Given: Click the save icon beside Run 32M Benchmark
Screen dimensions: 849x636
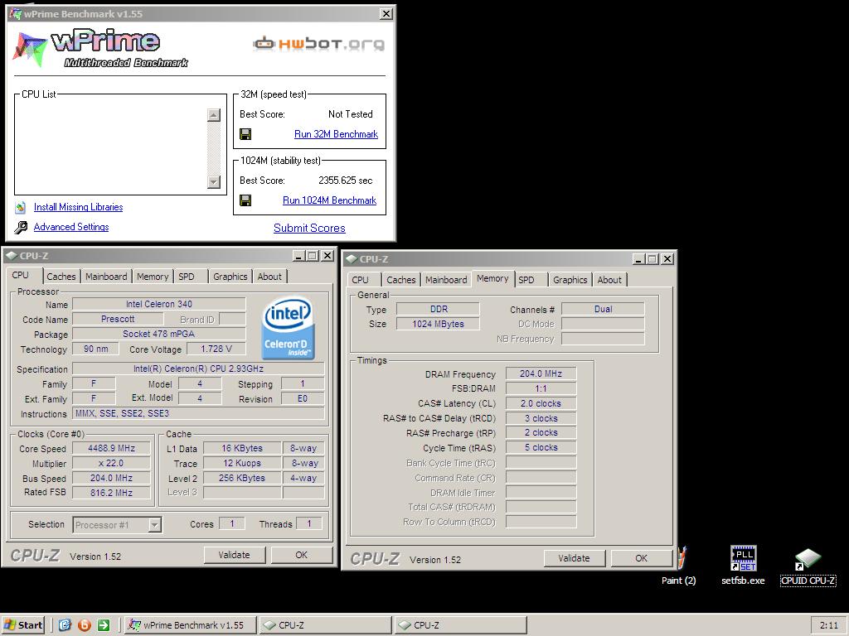Looking at the screenshot, I should [x=245, y=134].
